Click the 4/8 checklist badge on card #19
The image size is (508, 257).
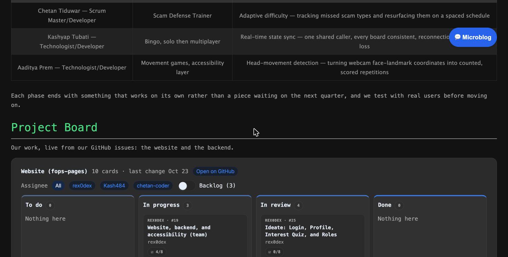click(x=157, y=252)
